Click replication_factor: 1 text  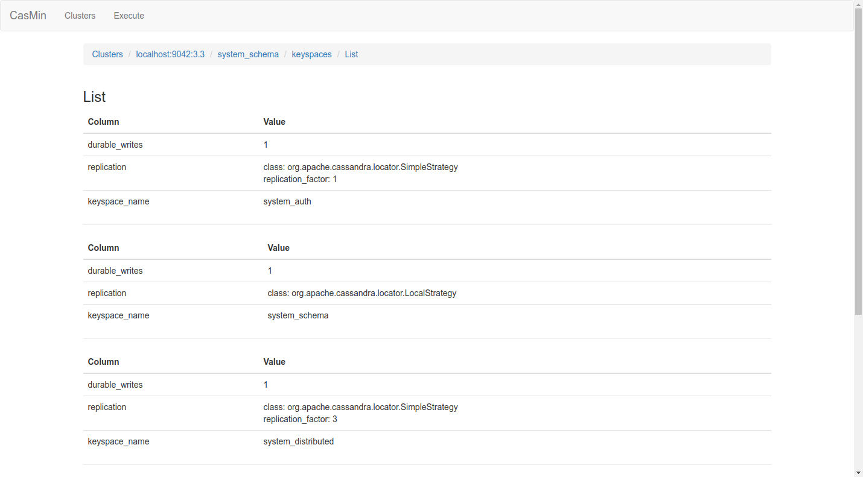[300, 179]
